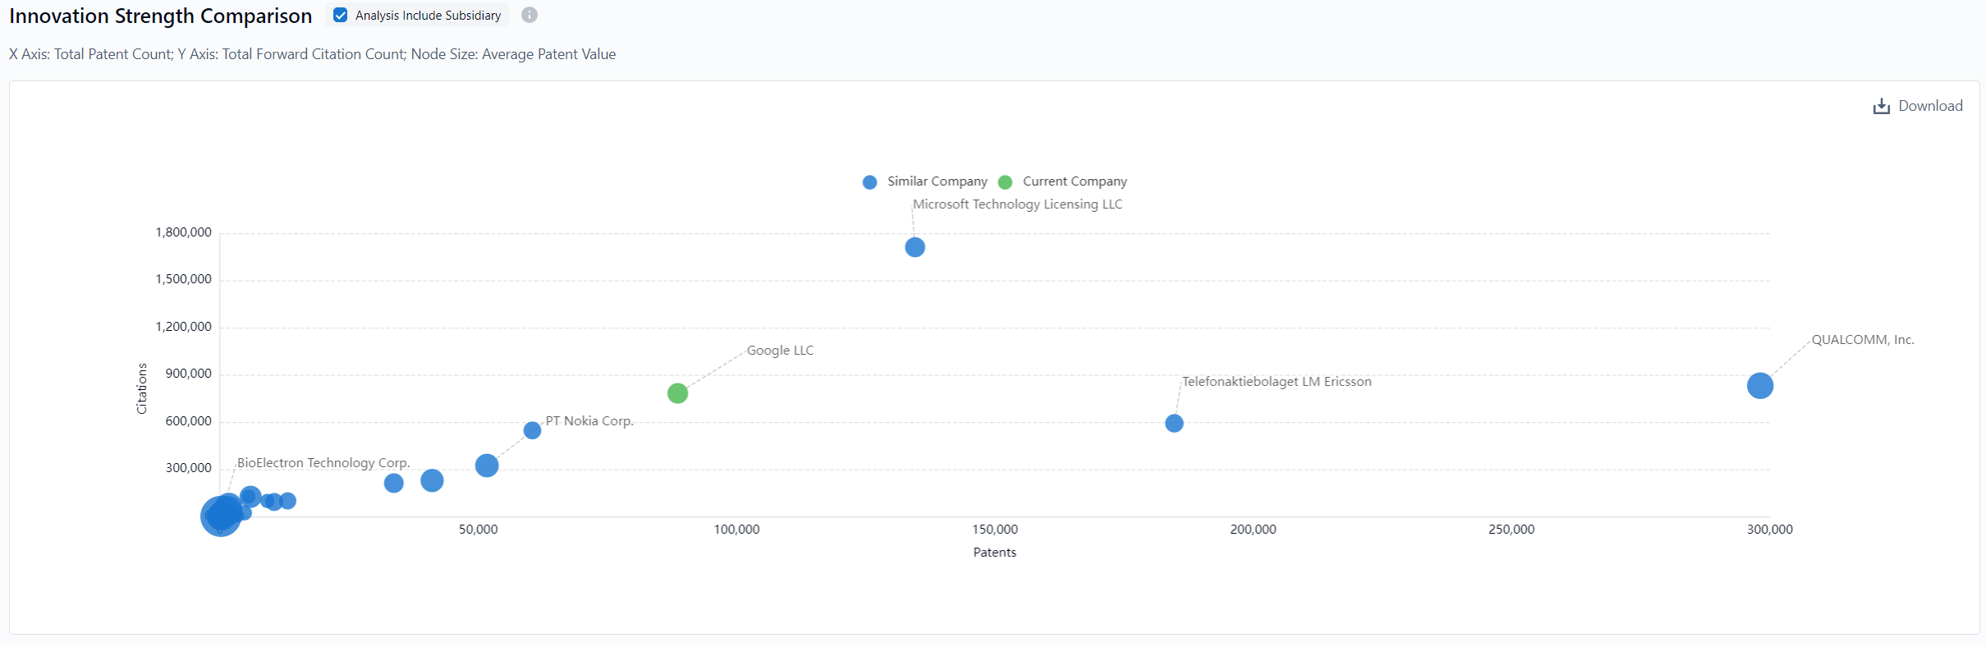Click the Innovation Strength Comparison title
This screenshot has width=1986, height=647.
pyautogui.click(x=161, y=16)
